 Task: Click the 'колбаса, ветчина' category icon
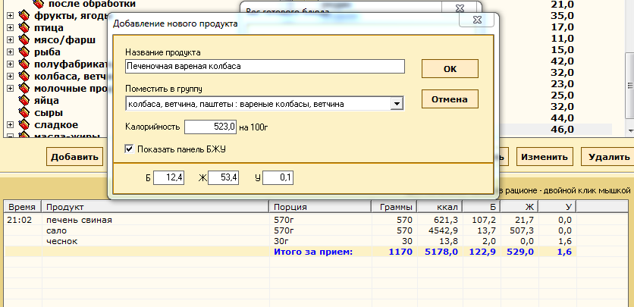[24, 77]
